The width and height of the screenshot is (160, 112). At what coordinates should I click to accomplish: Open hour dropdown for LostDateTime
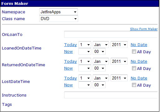click(x=85, y=85)
